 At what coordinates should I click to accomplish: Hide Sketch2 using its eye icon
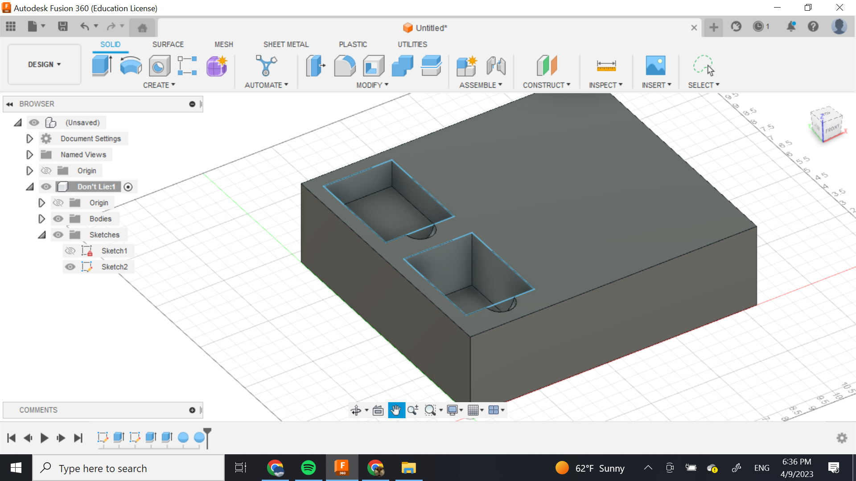70,267
